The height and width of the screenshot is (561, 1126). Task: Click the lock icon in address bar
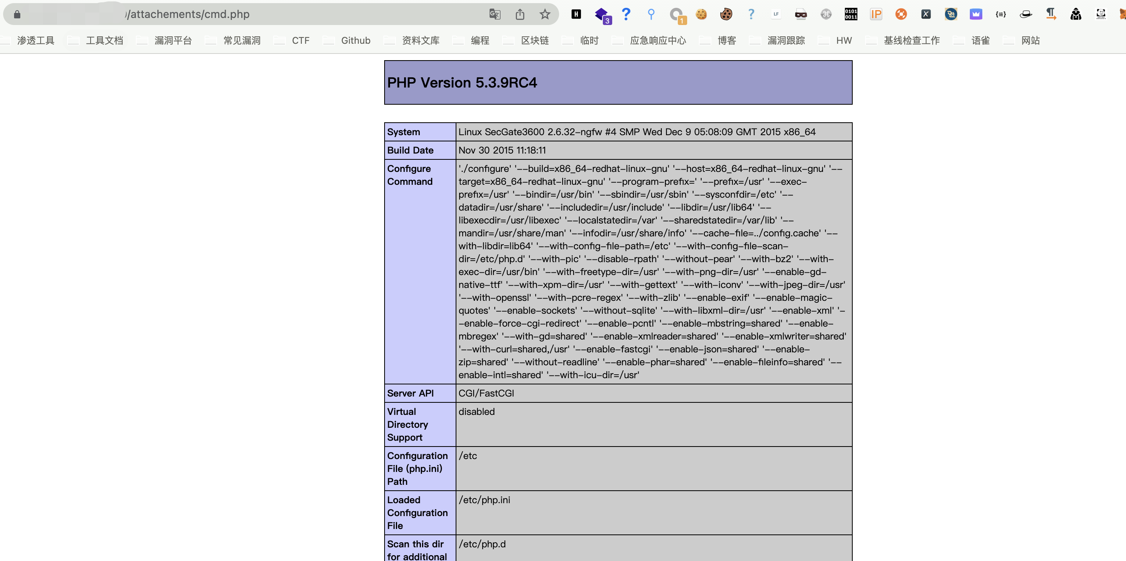click(17, 14)
